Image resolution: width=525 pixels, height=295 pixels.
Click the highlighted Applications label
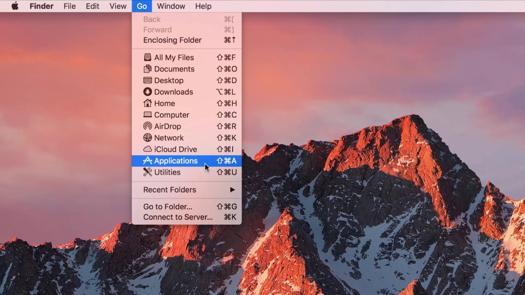pos(176,161)
